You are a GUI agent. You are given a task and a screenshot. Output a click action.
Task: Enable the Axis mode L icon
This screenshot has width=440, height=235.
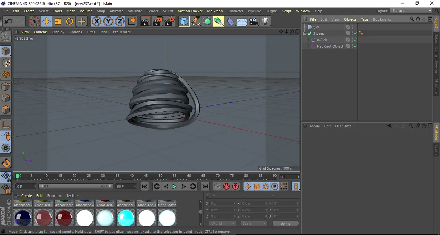pyautogui.click(x=6, y=125)
